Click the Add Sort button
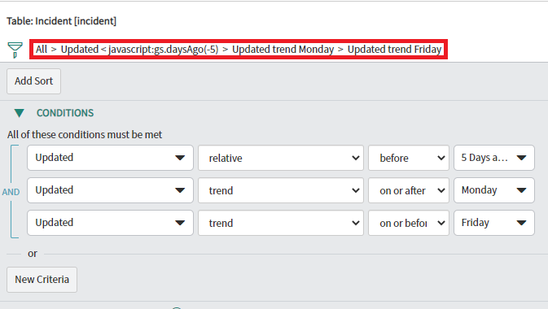 click(x=33, y=81)
